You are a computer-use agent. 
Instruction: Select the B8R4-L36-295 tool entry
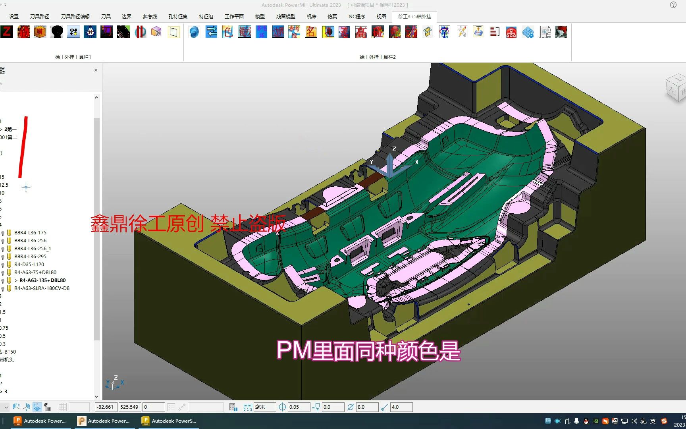click(30, 257)
